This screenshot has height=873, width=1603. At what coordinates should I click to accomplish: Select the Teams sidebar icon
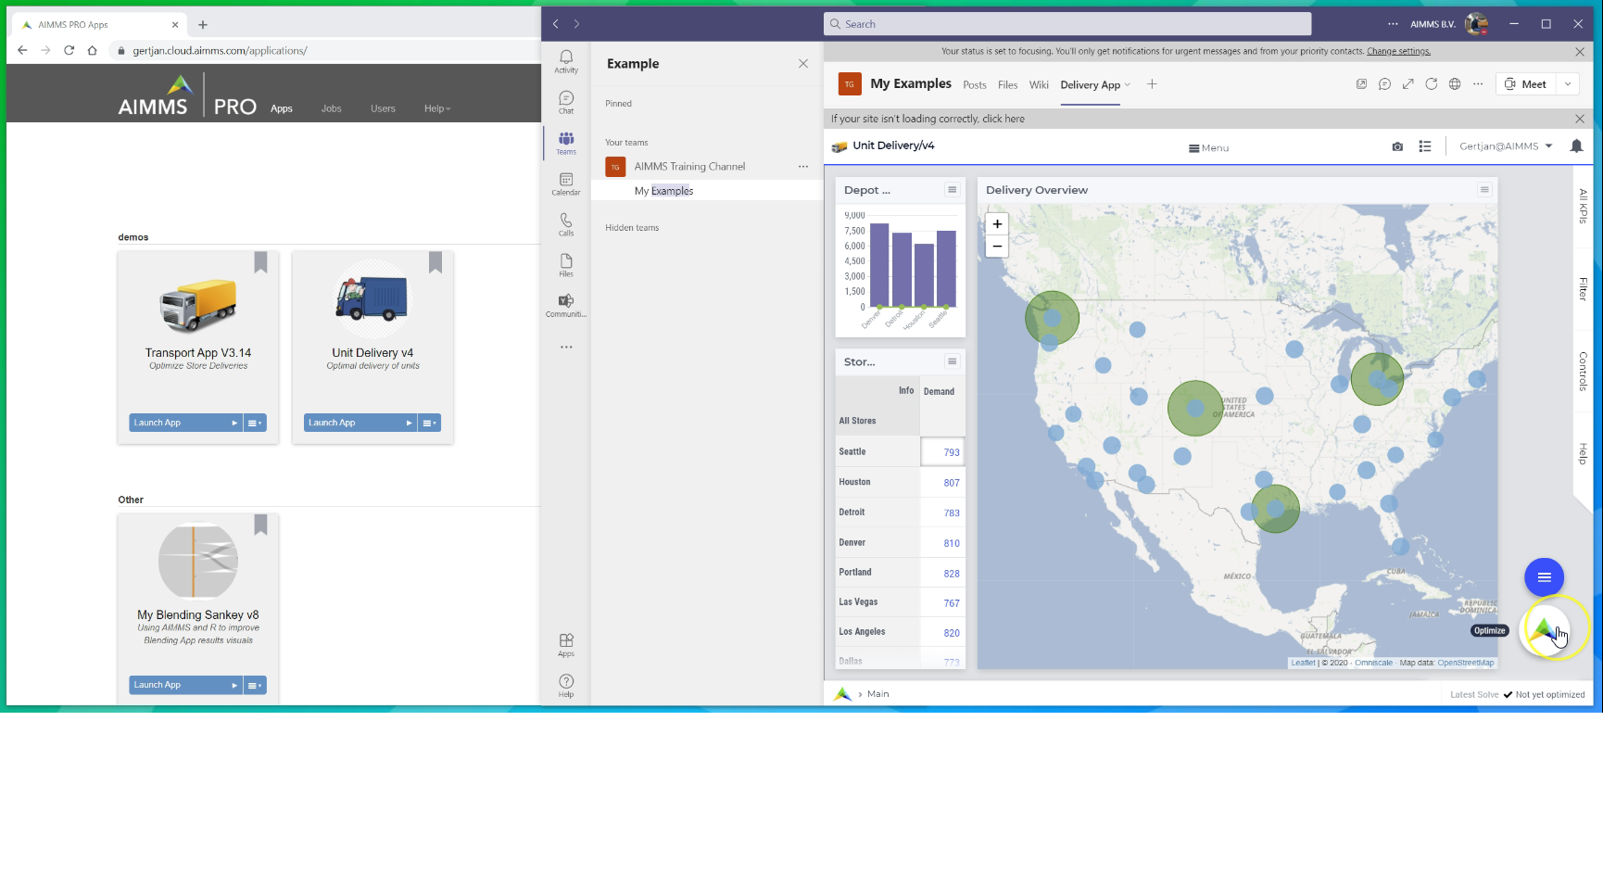coord(566,143)
